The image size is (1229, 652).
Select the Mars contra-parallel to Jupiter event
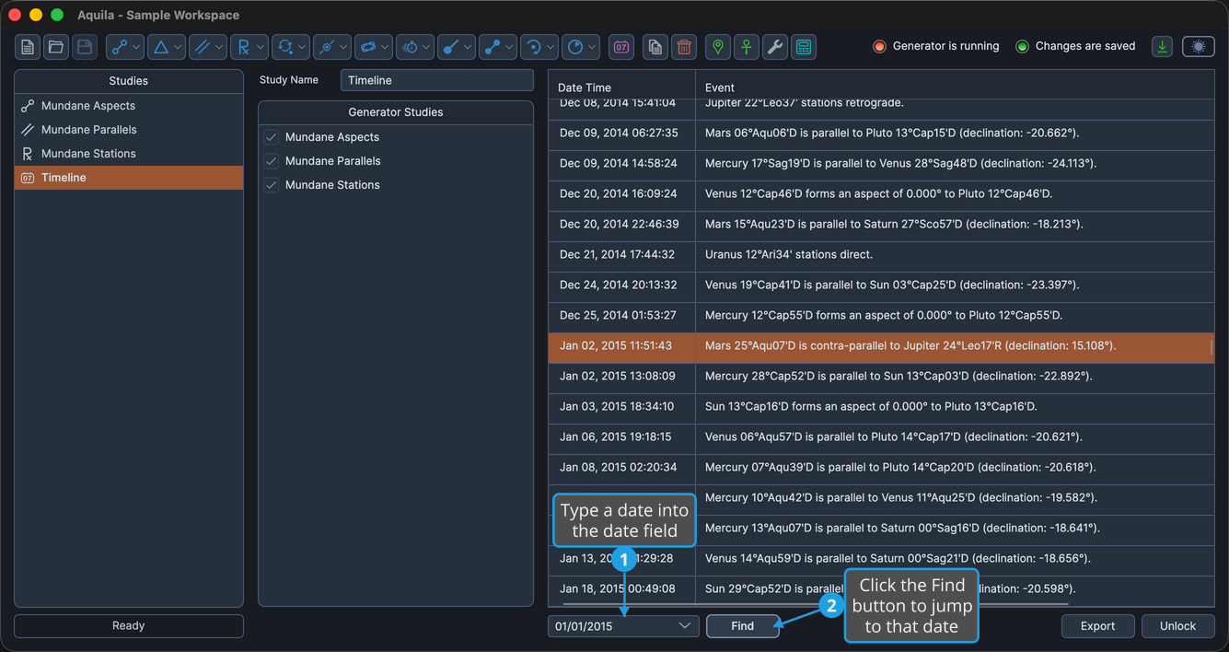coord(881,346)
